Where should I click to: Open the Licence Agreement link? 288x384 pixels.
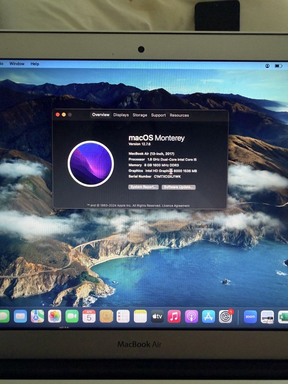(x=176, y=206)
